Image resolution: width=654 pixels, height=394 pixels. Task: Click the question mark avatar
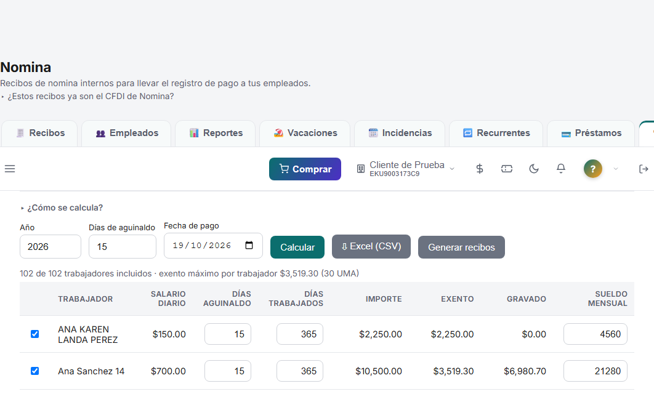point(592,169)
